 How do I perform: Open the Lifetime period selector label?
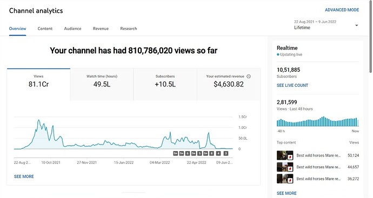tap(302, 28)
